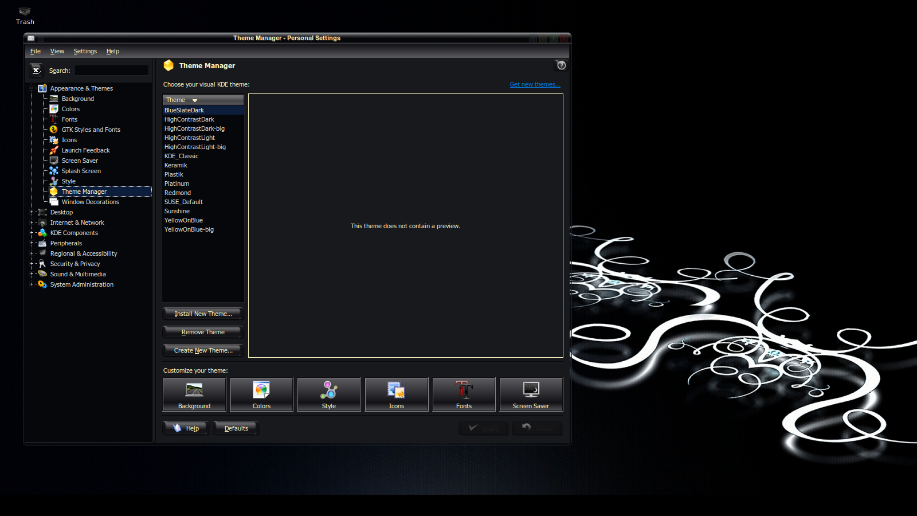
Task: Expand the System Administration category
Action: pyautogui.click(x=33, y=284)
